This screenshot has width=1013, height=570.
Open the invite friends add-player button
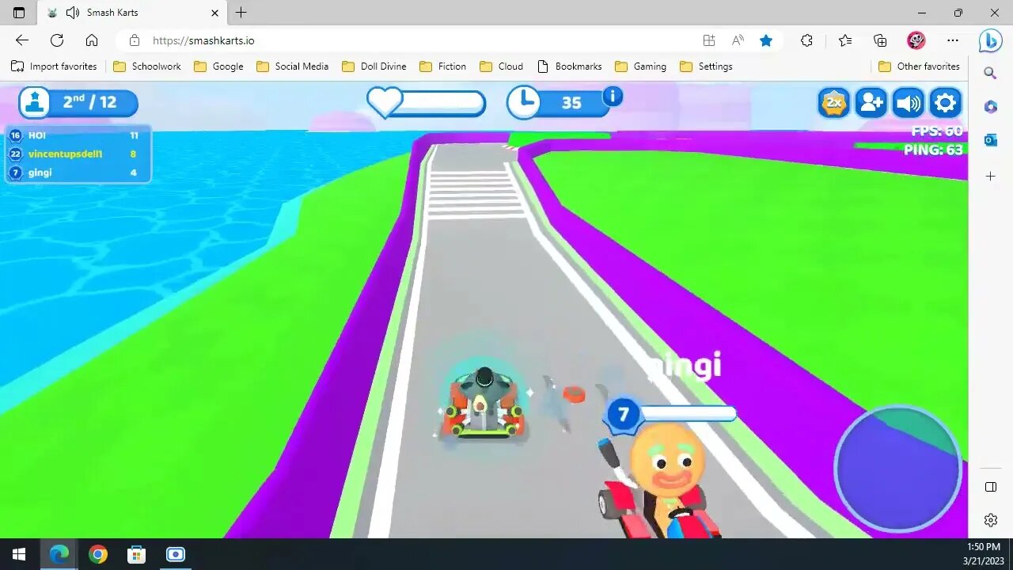pyautogui.click(x=871, y=102)
